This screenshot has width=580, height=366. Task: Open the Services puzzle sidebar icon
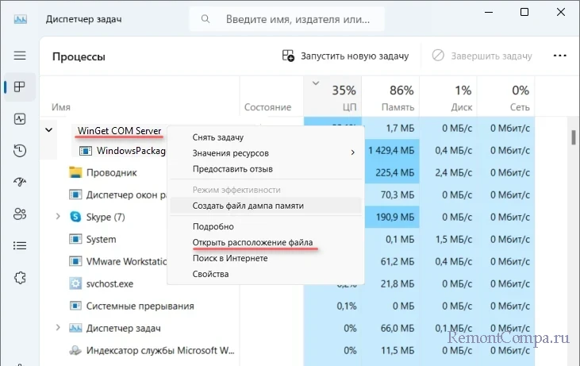click(x=20, y=278)
